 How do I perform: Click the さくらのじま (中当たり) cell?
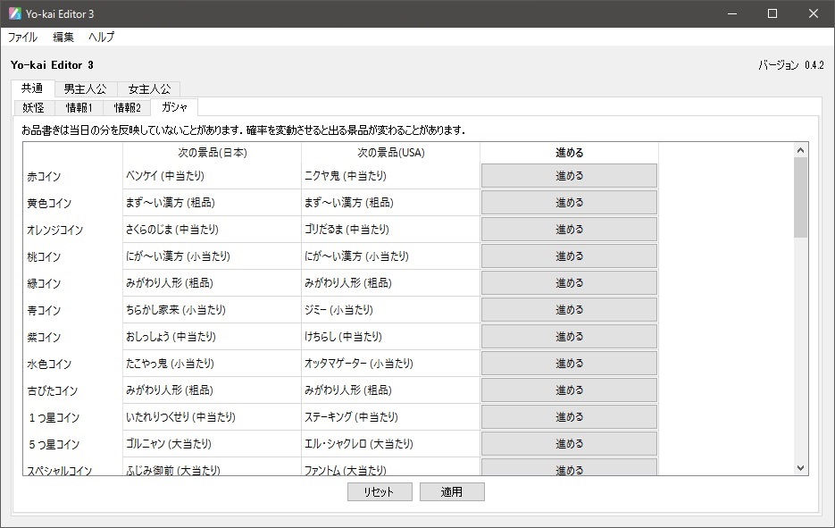pos(212,229)
